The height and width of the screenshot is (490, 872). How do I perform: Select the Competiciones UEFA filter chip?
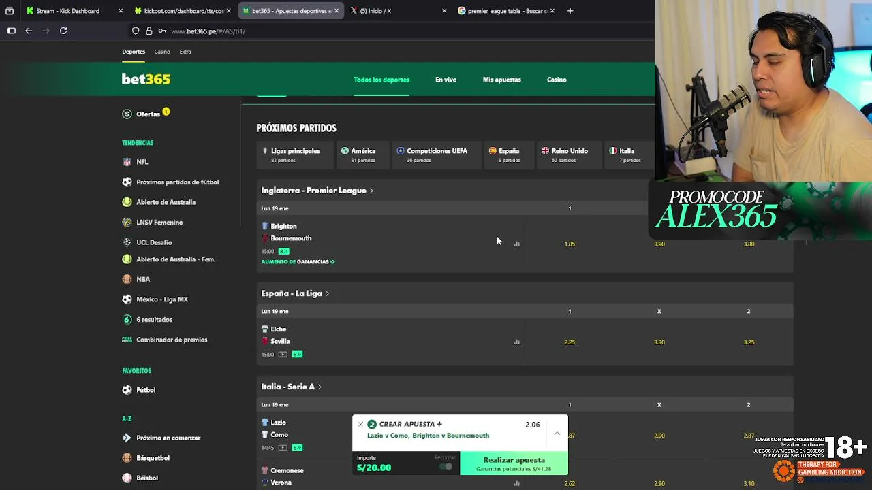436,155
